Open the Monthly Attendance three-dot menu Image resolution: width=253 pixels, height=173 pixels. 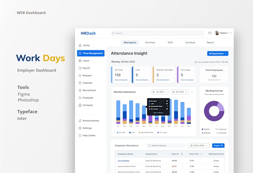tap(192, 92)
